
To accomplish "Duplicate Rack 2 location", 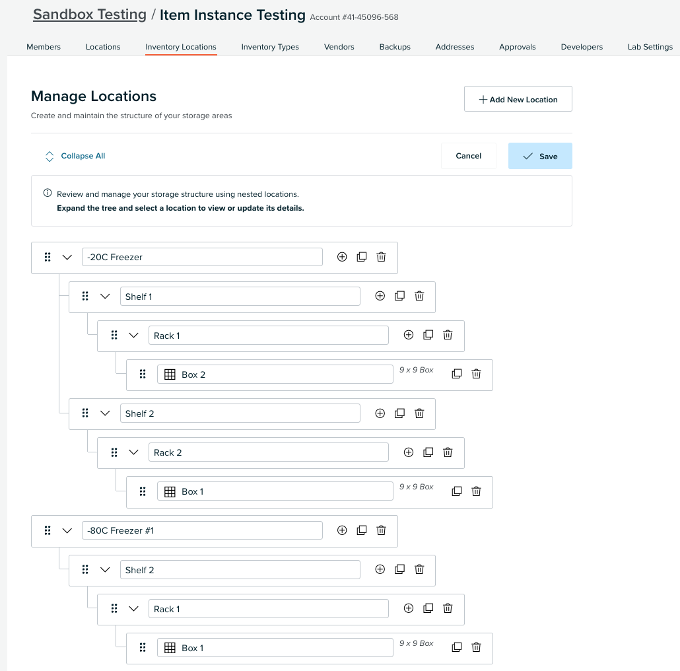I will tap(428, 452).
